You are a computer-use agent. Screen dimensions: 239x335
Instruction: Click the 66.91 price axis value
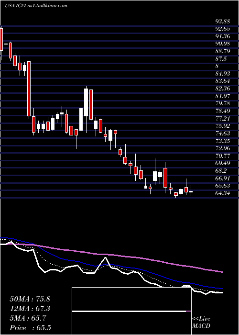[222, 178]
